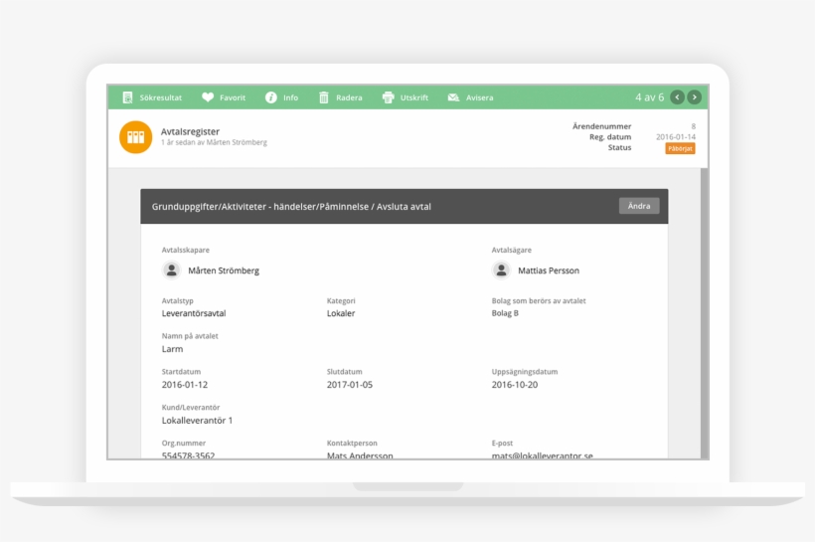Click Mattias Persson's avatar icon

[502, 270]
